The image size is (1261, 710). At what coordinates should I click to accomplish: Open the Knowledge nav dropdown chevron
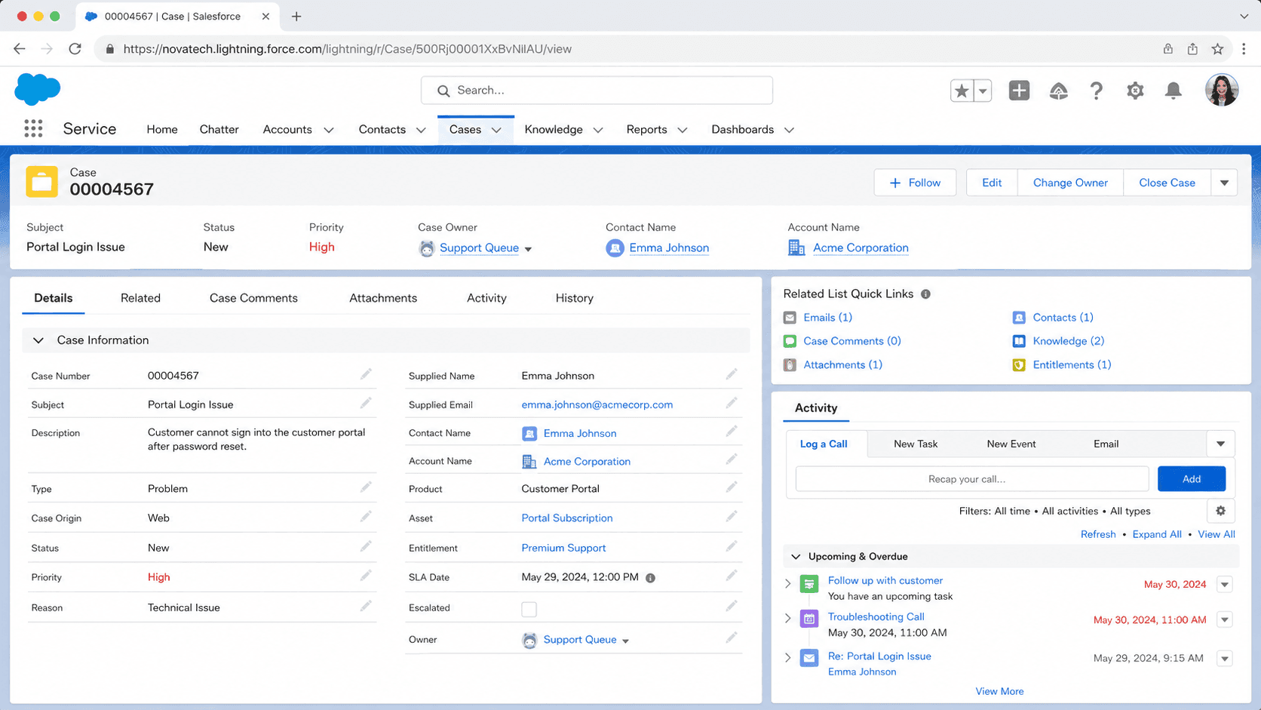pos(598,130)
